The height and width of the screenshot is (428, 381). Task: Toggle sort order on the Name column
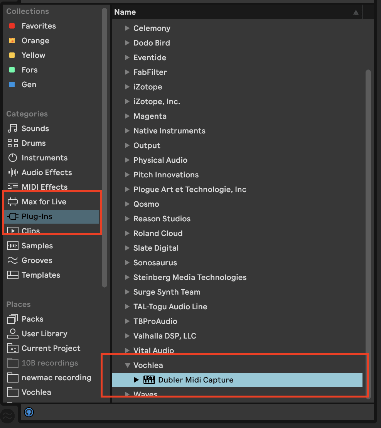click(x=355, y=12)
